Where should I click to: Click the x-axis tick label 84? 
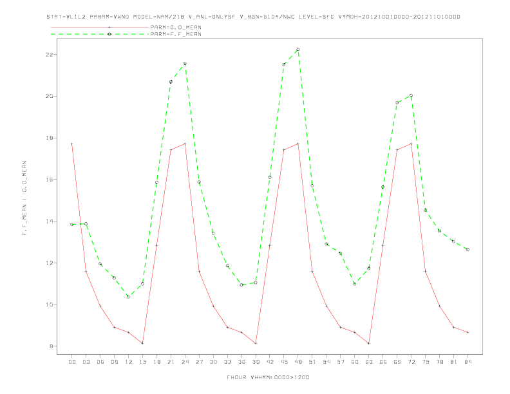(467, 362)
